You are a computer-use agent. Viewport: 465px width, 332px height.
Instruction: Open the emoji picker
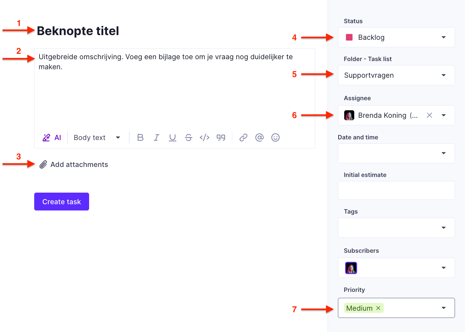pos(275,137)
